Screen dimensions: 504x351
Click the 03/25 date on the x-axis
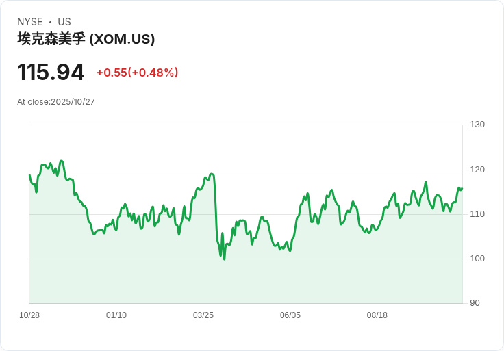pos(203,315)
